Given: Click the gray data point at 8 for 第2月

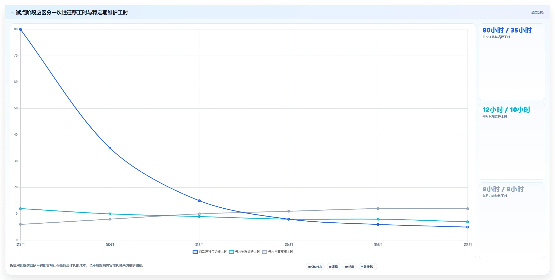Looking at the screenshot, I should [110, 219].
